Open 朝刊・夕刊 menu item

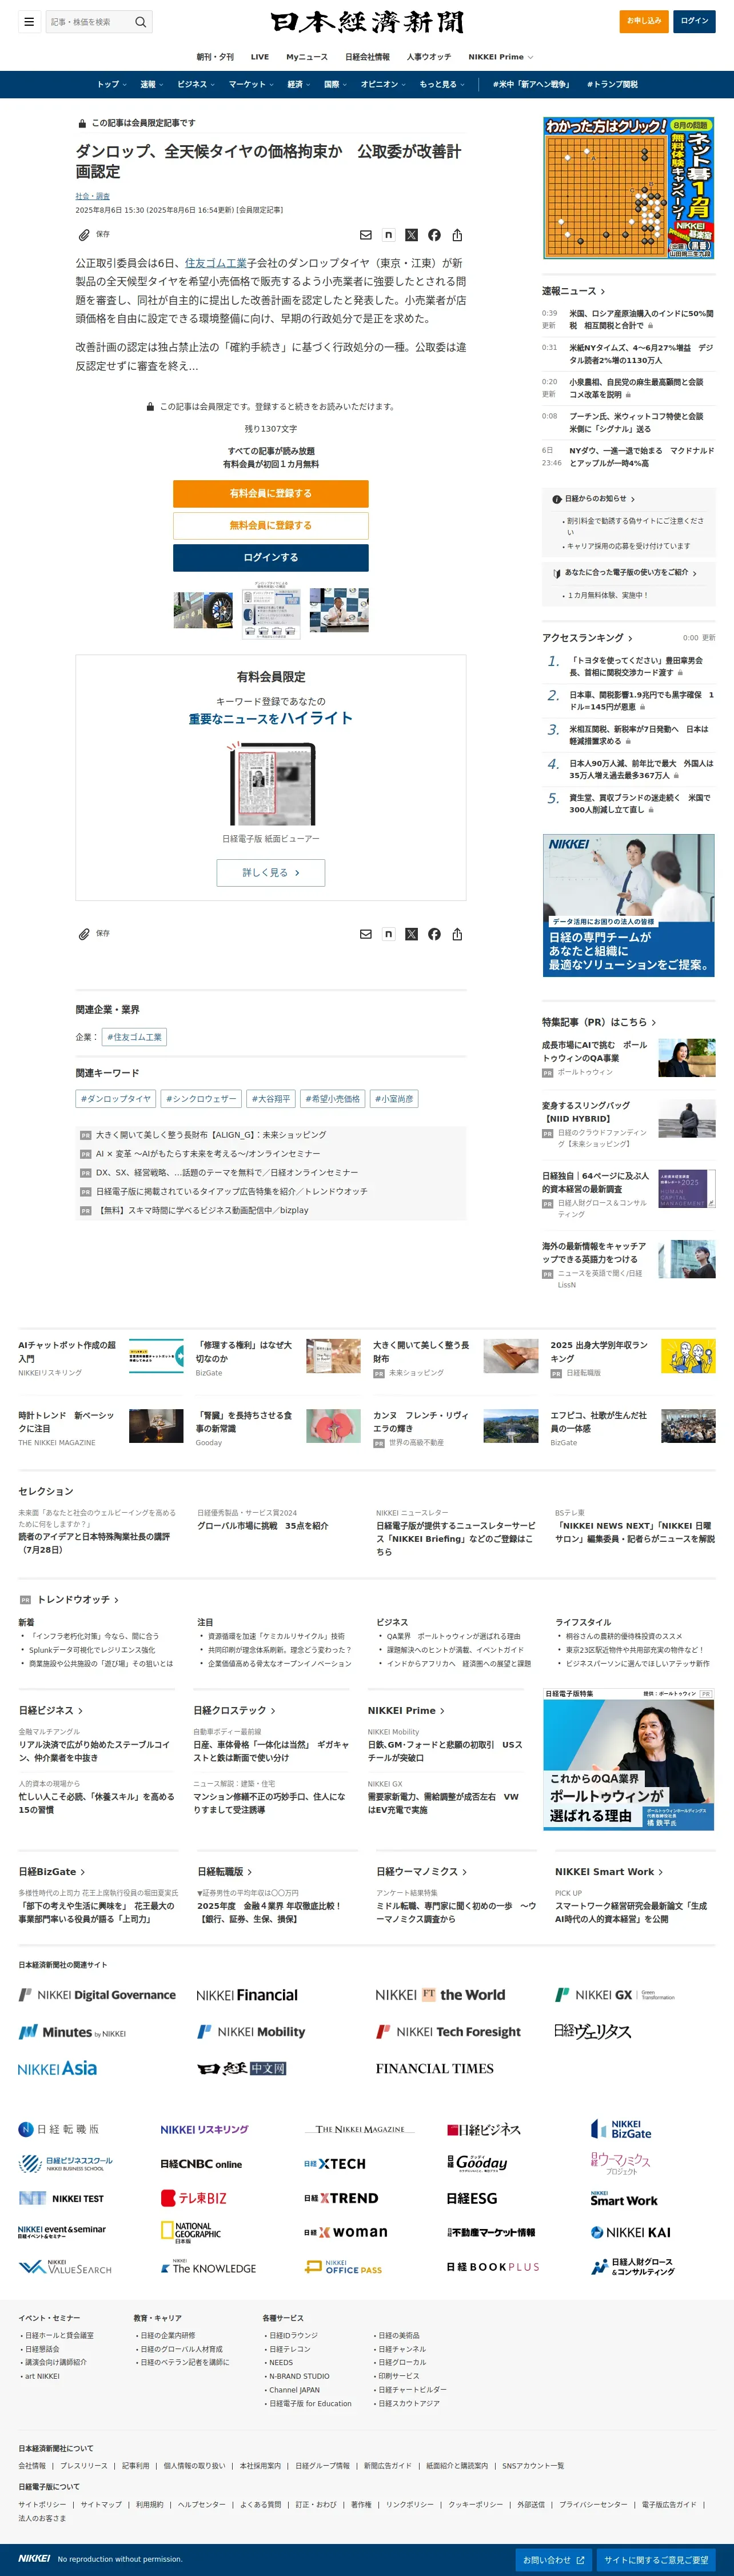(x=215, y=57)
